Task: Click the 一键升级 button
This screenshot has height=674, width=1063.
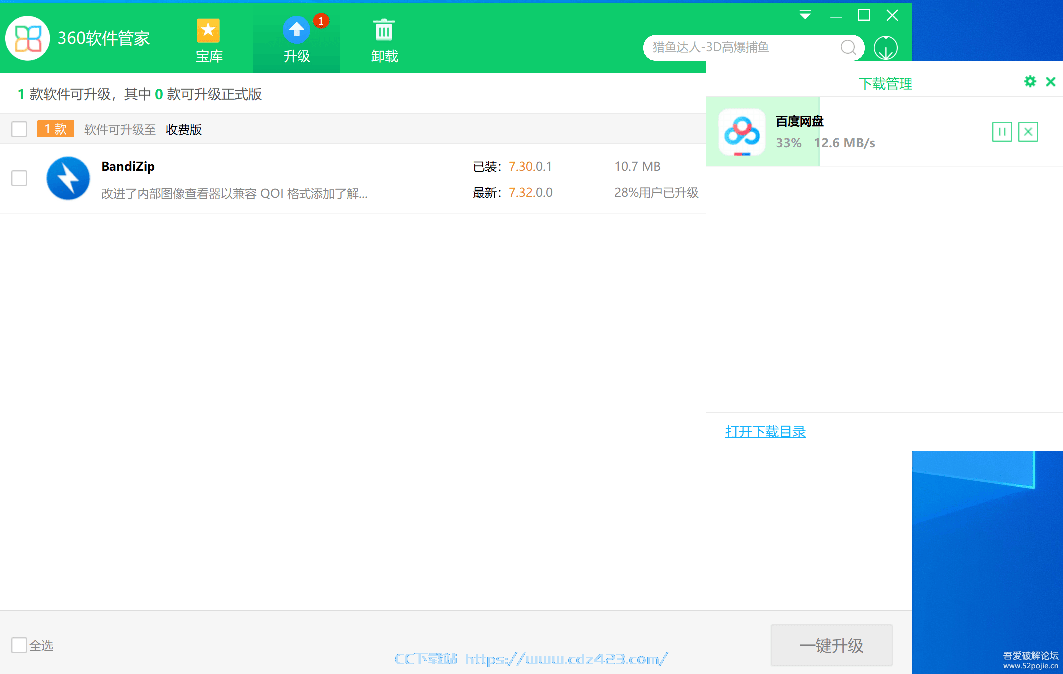Action: (832, 645)
